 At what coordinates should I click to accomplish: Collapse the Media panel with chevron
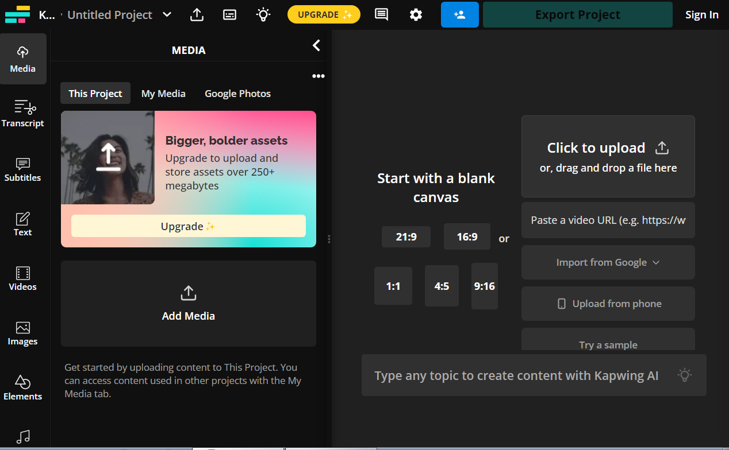click(316, 45)
